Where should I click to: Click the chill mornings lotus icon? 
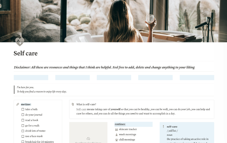pos(117,140)
